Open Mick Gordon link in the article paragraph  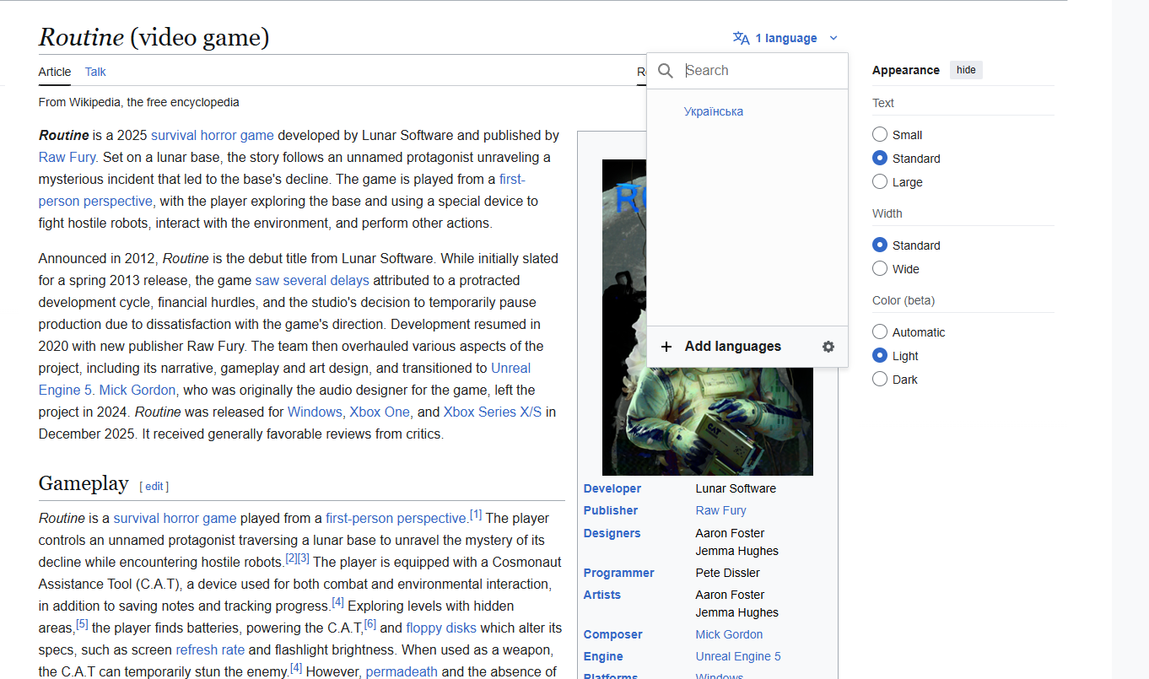[138, 390]
